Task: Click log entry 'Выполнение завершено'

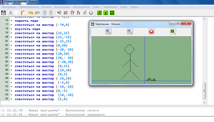Action: 53,115
